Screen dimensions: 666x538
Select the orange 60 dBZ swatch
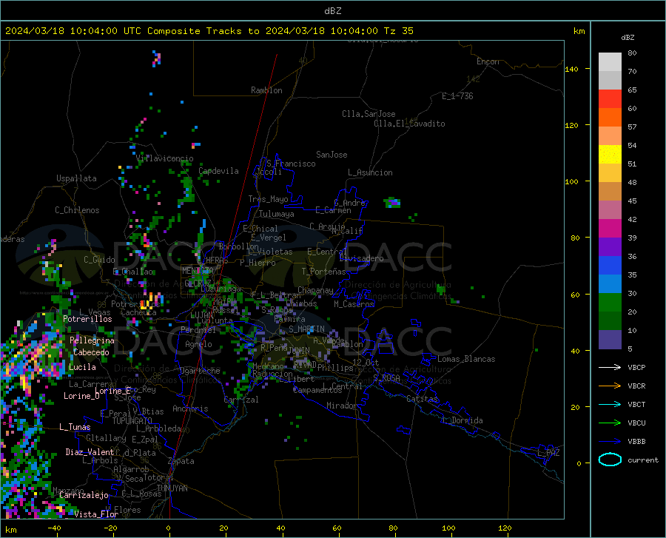click(610, 118)
